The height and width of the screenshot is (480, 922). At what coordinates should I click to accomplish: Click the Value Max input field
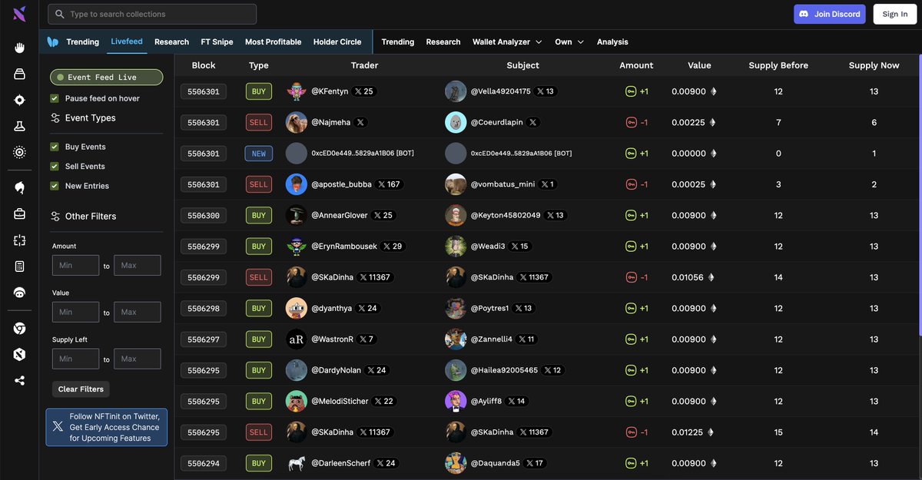point(138,312)
